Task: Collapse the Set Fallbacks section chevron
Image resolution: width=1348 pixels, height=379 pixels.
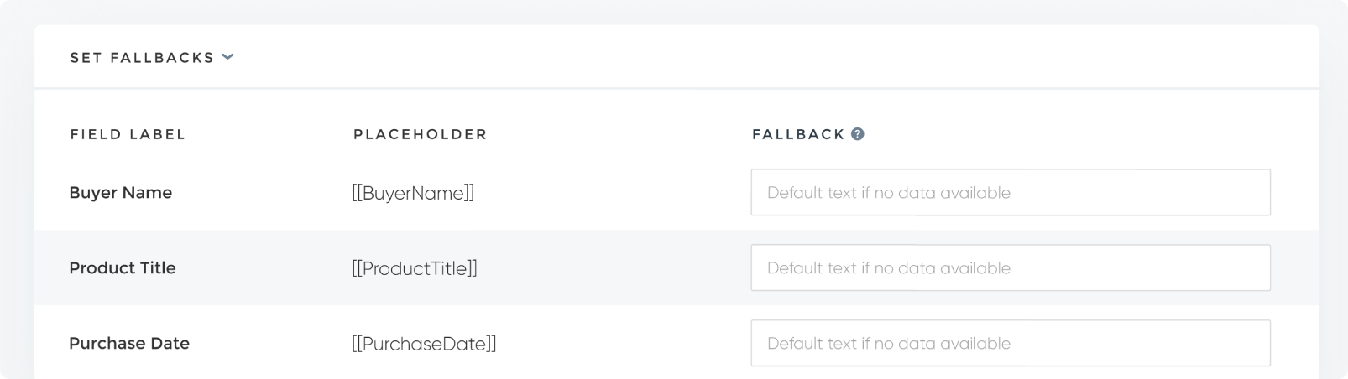Action: (227, 57)
